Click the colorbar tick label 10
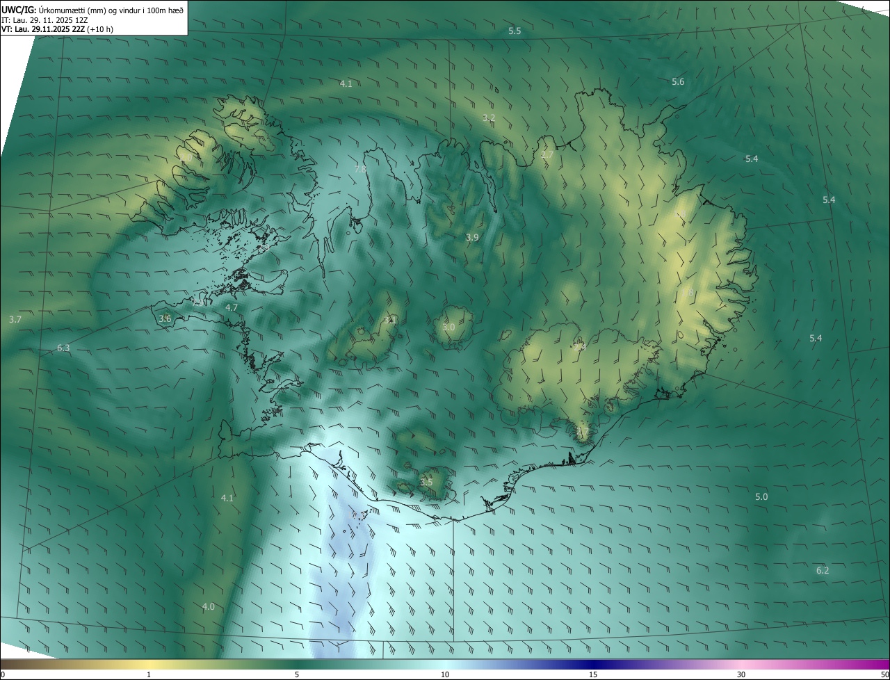Screen dimensions: 890x680 (x=445, y=675)
